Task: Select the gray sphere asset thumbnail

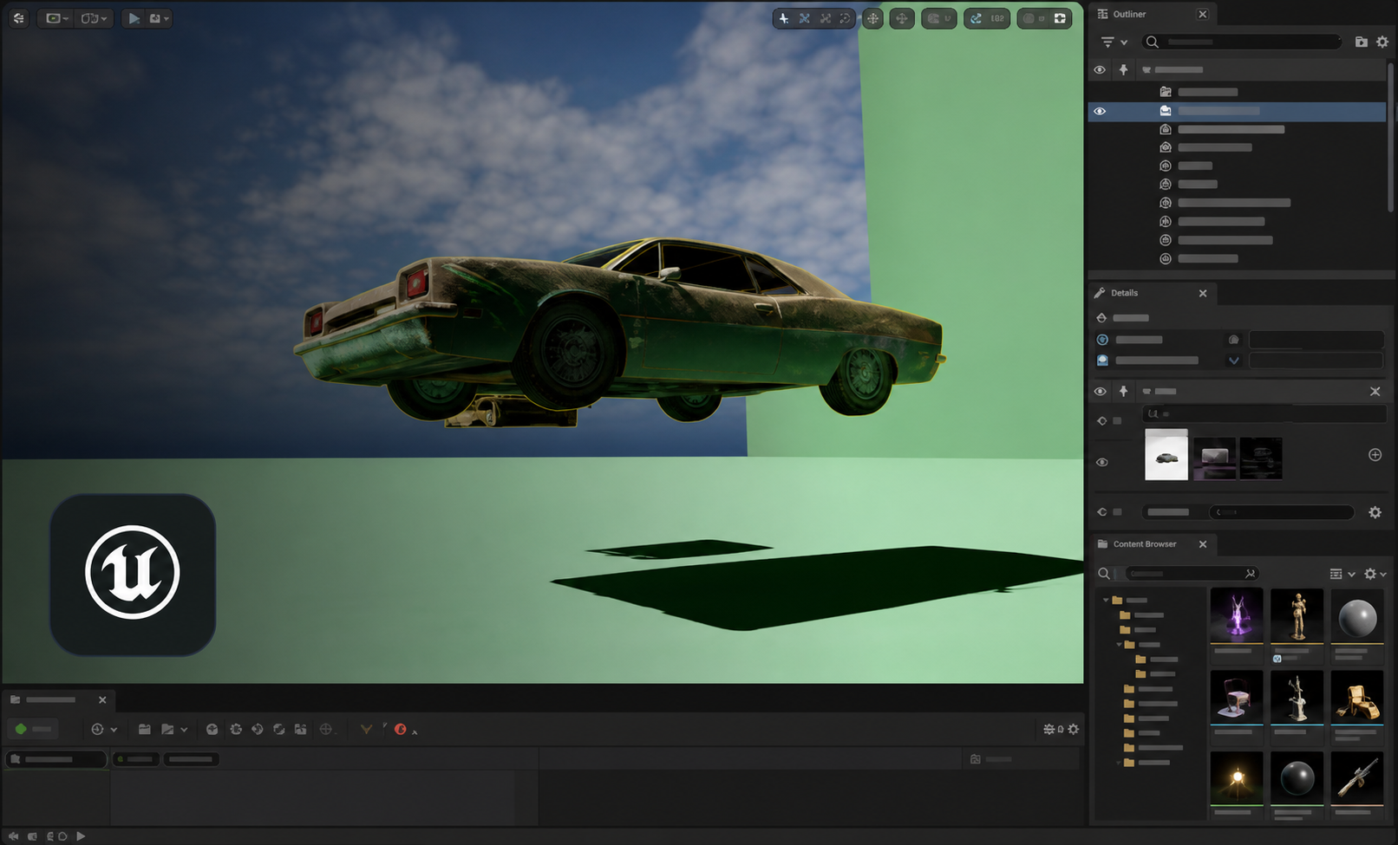Action: [x=1357, y=615]
